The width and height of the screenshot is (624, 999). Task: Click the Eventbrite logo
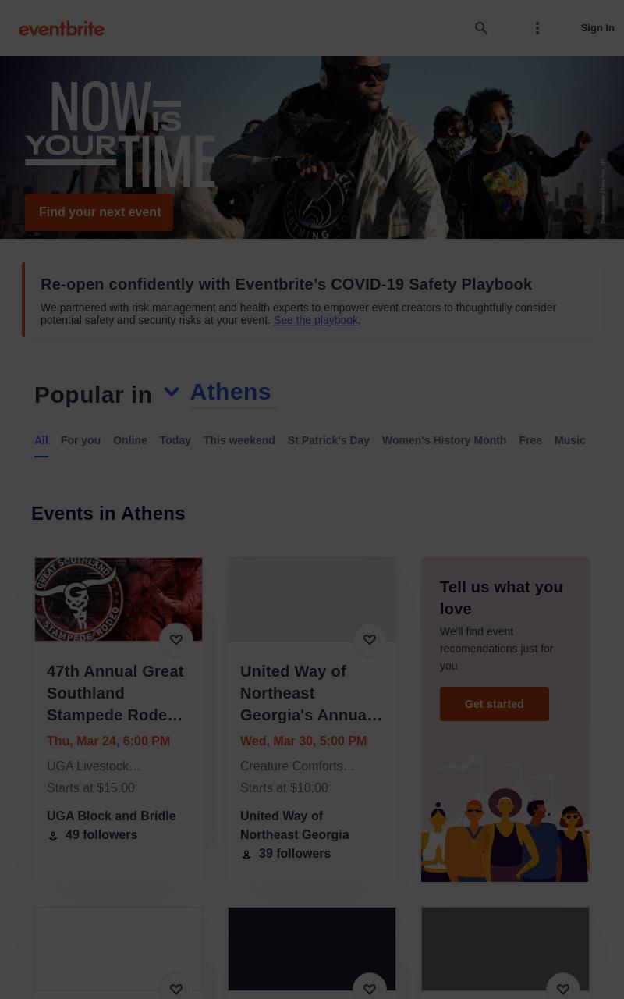pos(62,28)
